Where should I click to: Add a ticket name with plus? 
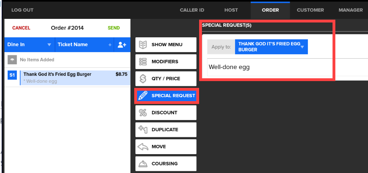coord(110,45)
